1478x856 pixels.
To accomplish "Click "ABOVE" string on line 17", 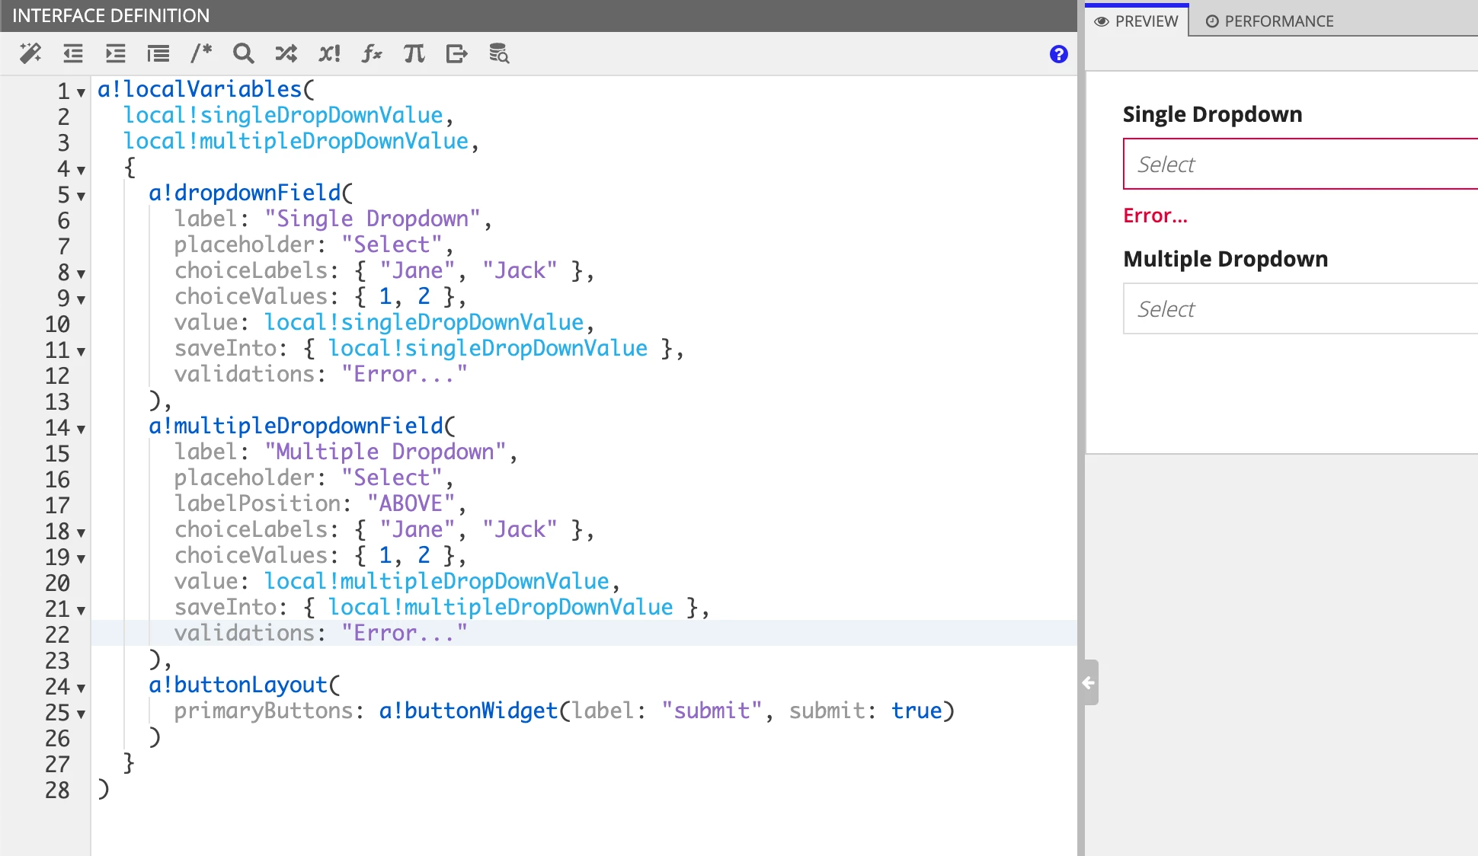I will coord(411,504).
